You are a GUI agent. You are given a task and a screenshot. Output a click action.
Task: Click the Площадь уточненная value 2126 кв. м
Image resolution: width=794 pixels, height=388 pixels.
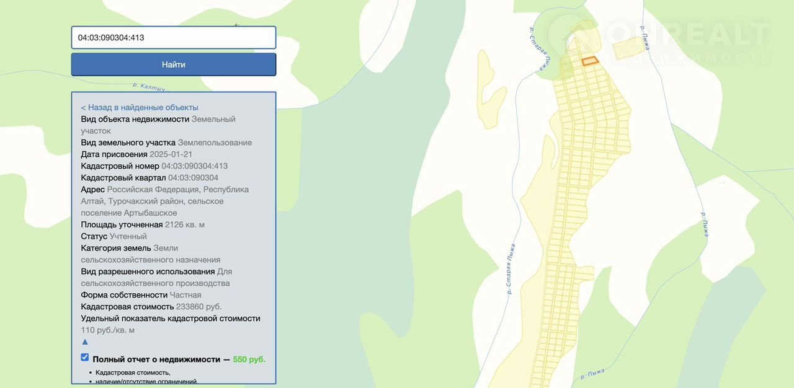[184, 225]
